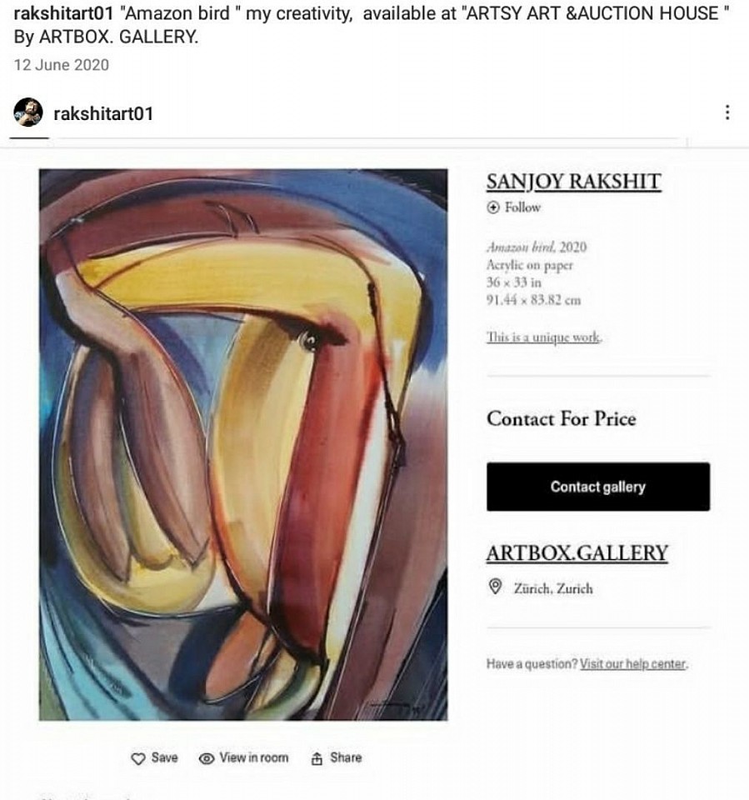Viewport: 749px width, 800px height.
Task: Click the 12 June 2020 post date
Action: [x=61, y=65]
